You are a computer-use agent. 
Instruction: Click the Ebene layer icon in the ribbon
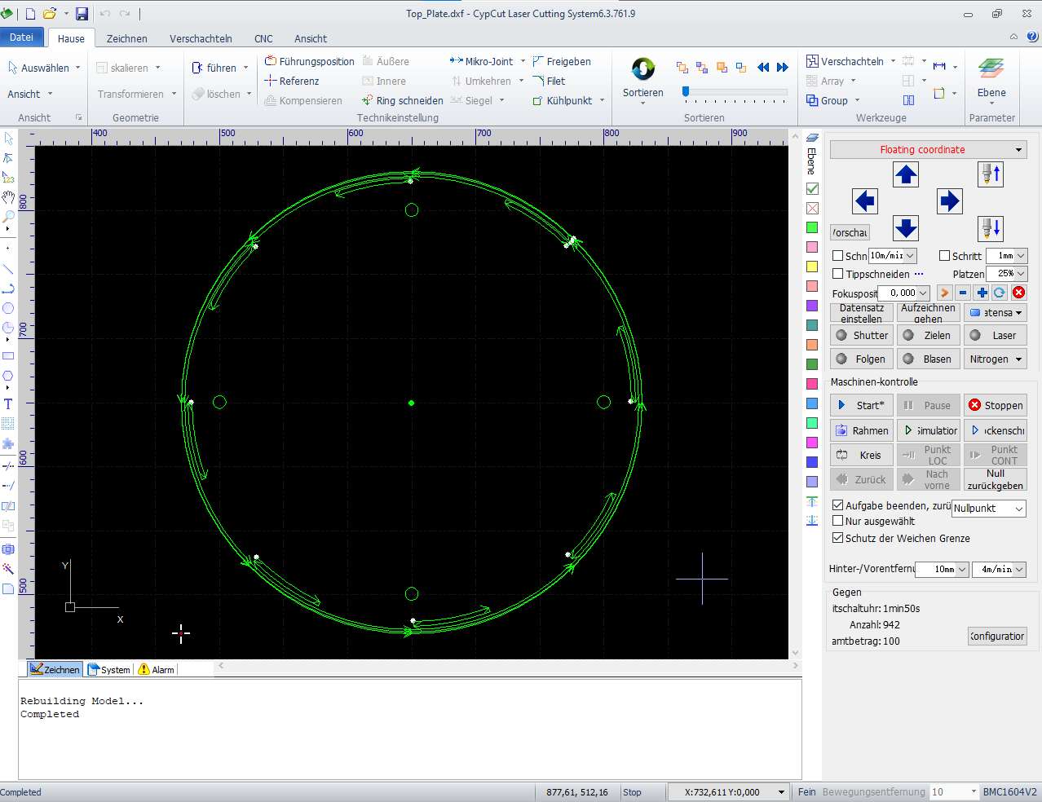tap(991, 70)
